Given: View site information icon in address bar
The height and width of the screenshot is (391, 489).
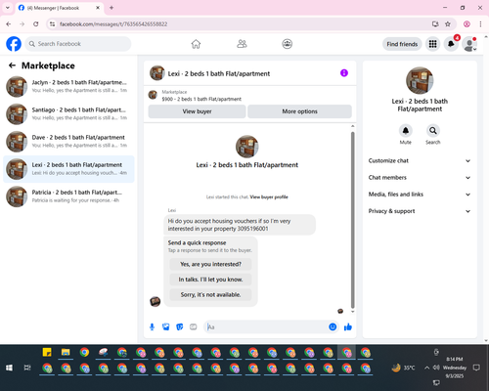Looking at the screenshot, I should (52, 24).
